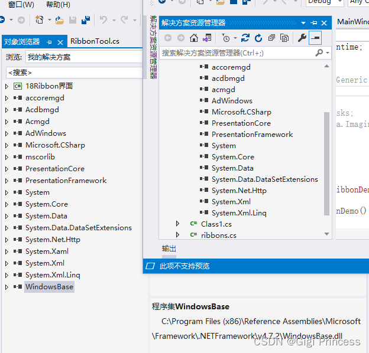
Task: Select System.Data.DataSetExtensions in Object Browser
Action: 79,228
